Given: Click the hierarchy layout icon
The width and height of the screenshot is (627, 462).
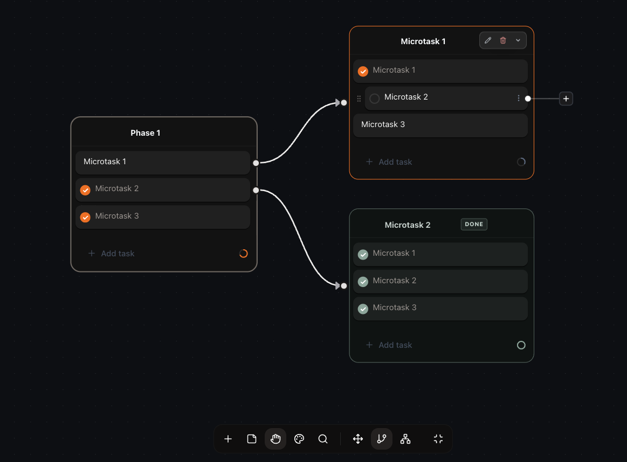Looking at the screenshot, I should pyautogui.click(x=405, y=439).
